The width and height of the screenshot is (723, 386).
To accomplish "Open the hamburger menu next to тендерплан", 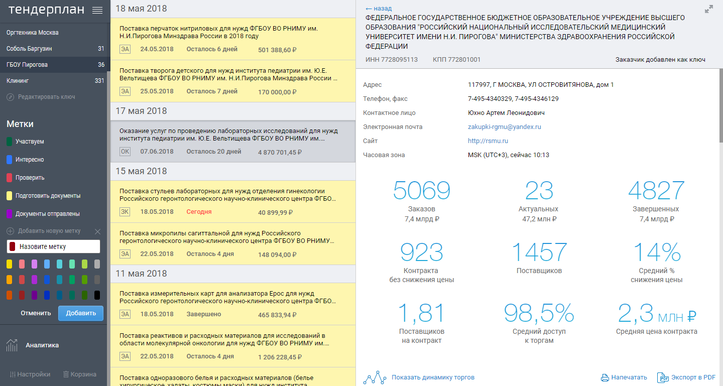I will (97, 10).
